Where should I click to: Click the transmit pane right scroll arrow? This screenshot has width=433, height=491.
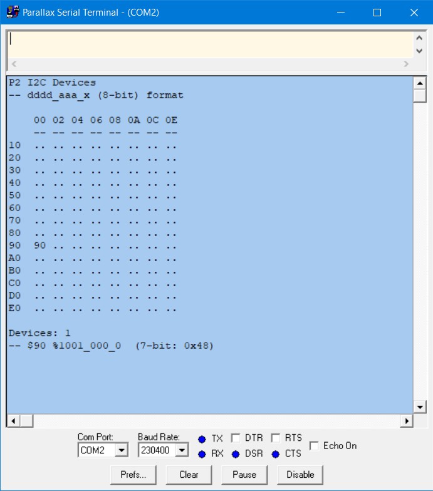pyautogui.click(x=406, y=64)
